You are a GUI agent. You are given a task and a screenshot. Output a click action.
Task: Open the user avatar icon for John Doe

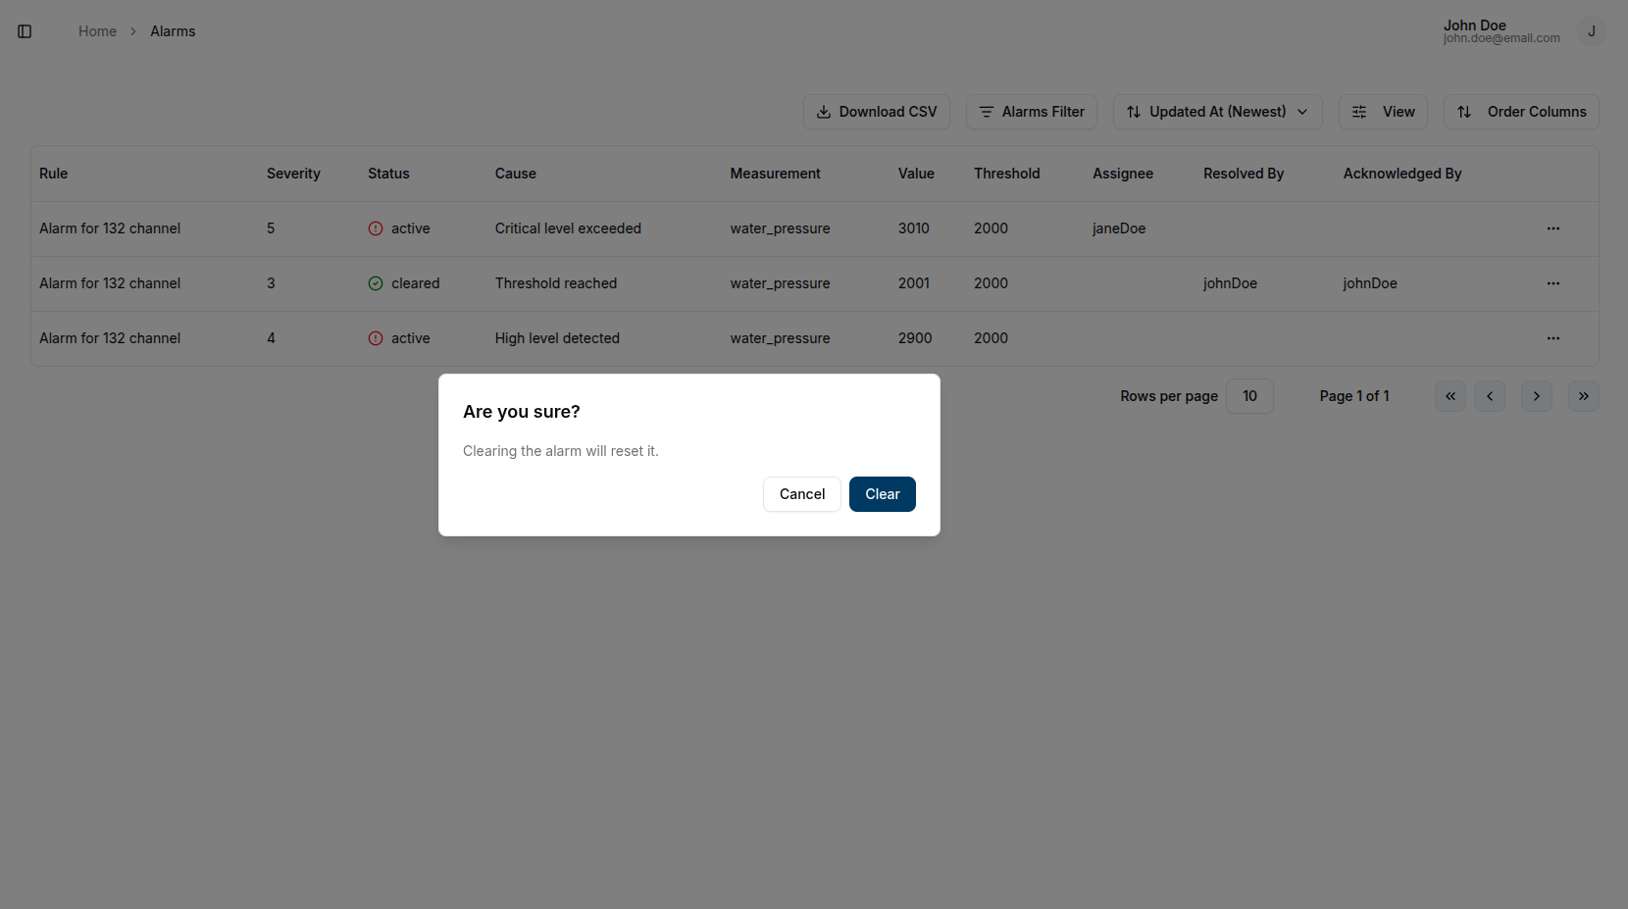click(x=1591, y=30)
